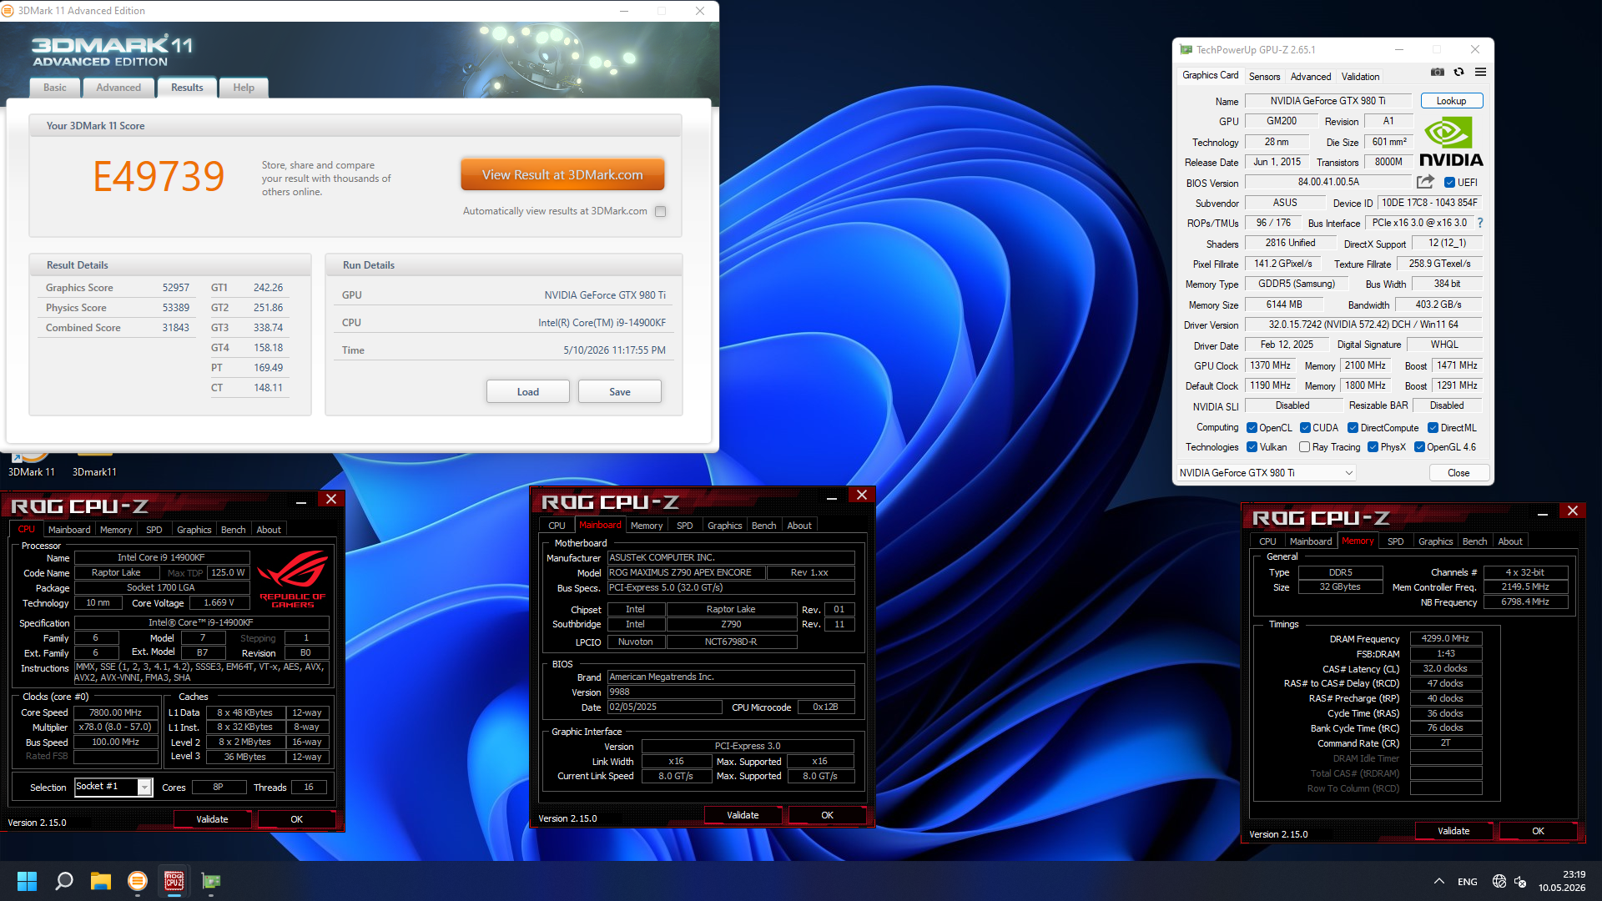The image size is (1602, 901).
Task: Open GPU-Z Sensors tab
Action: point(1264,77)
